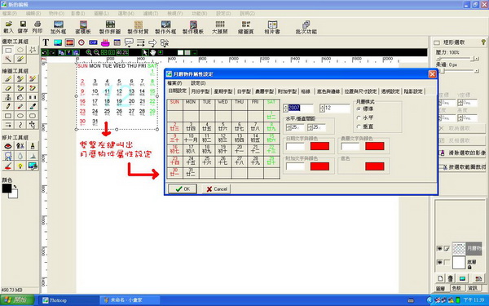Click the 壓力 pressure slider

tap(457, 59)
